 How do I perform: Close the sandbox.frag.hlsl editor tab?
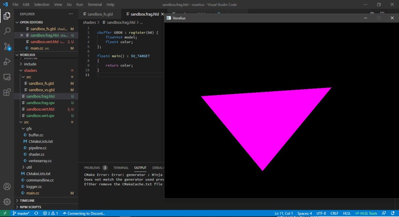(x=162, y=14)
